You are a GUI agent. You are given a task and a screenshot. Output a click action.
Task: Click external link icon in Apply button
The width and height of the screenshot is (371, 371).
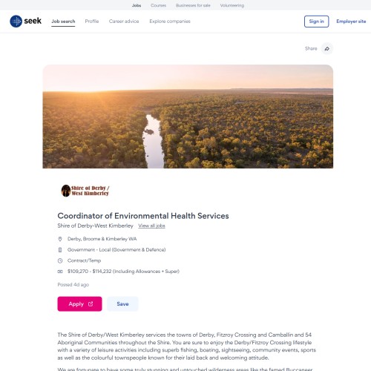coord(91,303)
